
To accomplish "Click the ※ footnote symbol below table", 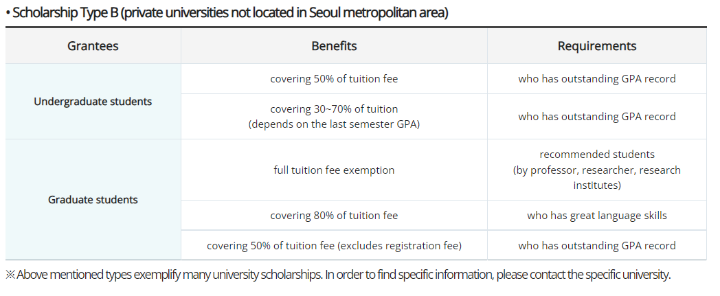I will click(x=10, y=275).
